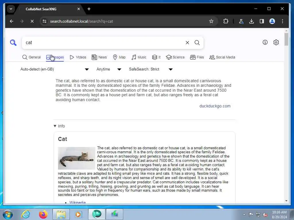This screenshot has width=294, height=220.
Task: Switch to the Videos category
Action: pyautogui.click(x=78, y=57)
